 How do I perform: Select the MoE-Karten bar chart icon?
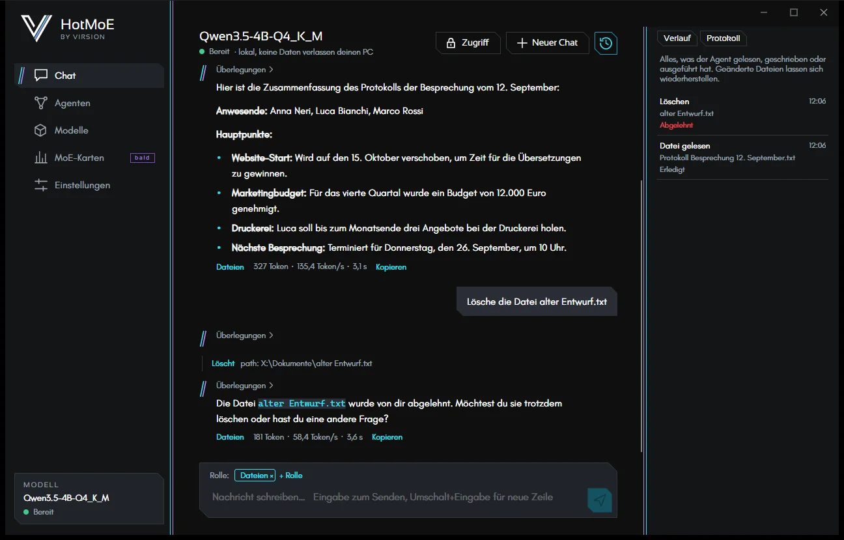(41, 158)
